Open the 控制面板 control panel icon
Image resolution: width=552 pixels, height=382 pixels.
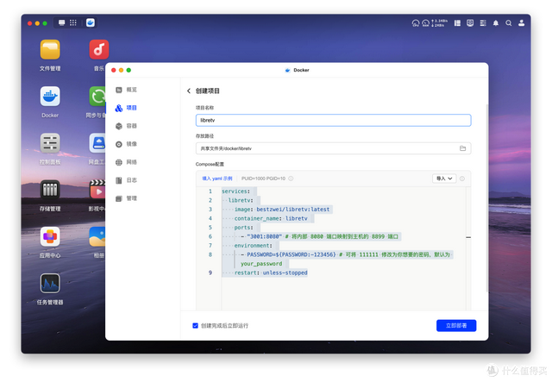point(50,142)
